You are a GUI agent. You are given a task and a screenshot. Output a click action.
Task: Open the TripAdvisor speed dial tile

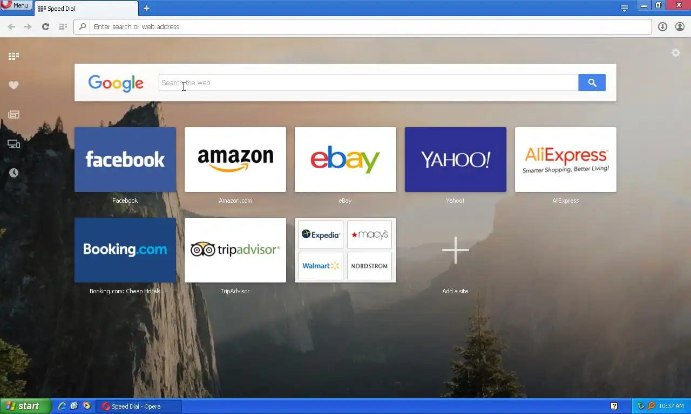[x=235, y=250]
